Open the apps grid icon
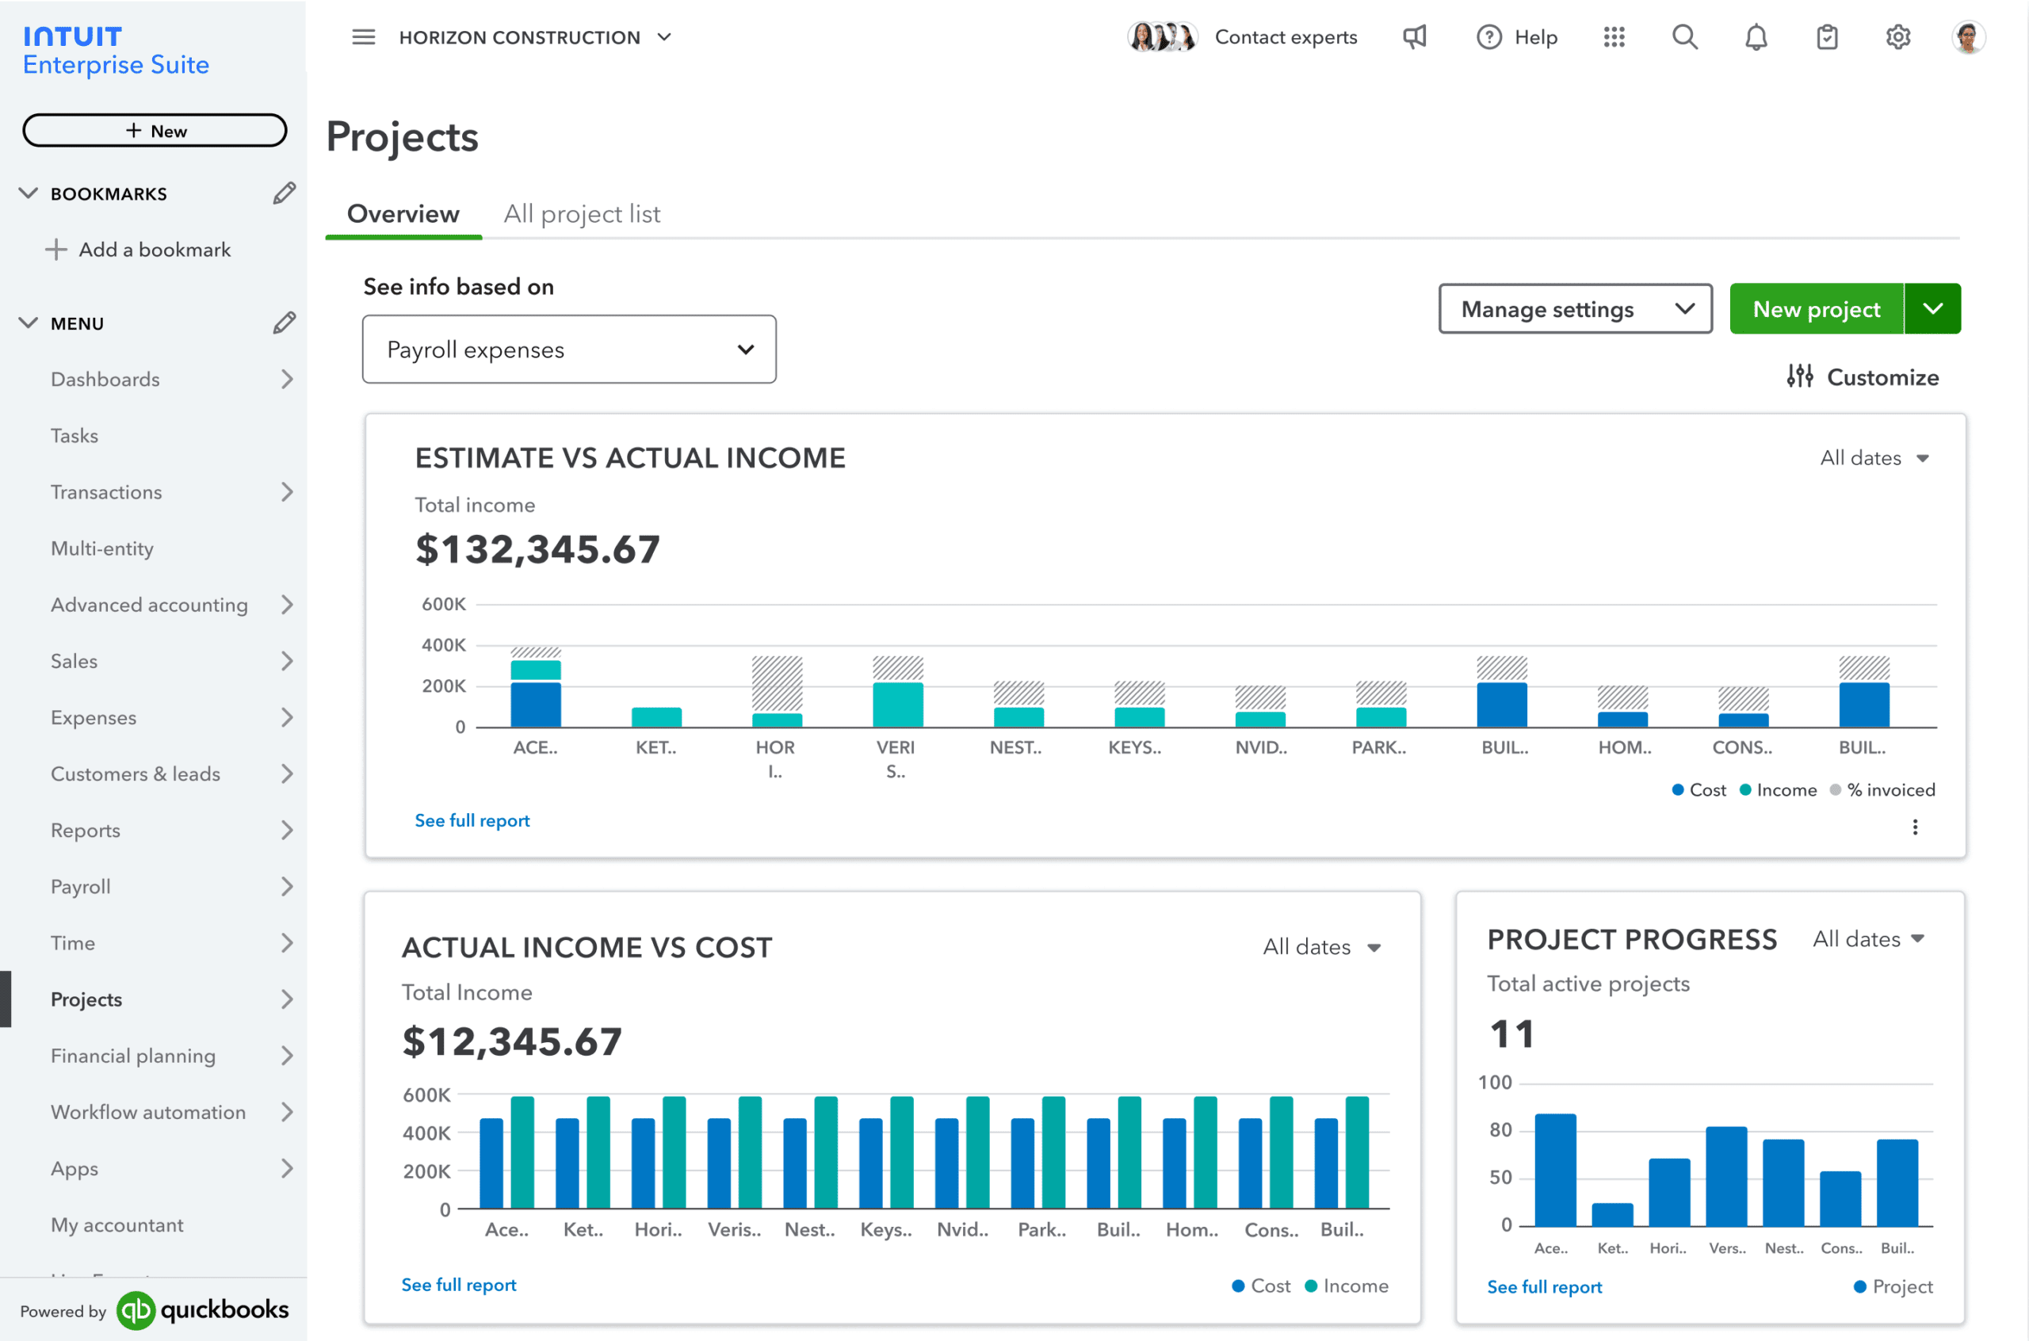 click(1614, 36)
